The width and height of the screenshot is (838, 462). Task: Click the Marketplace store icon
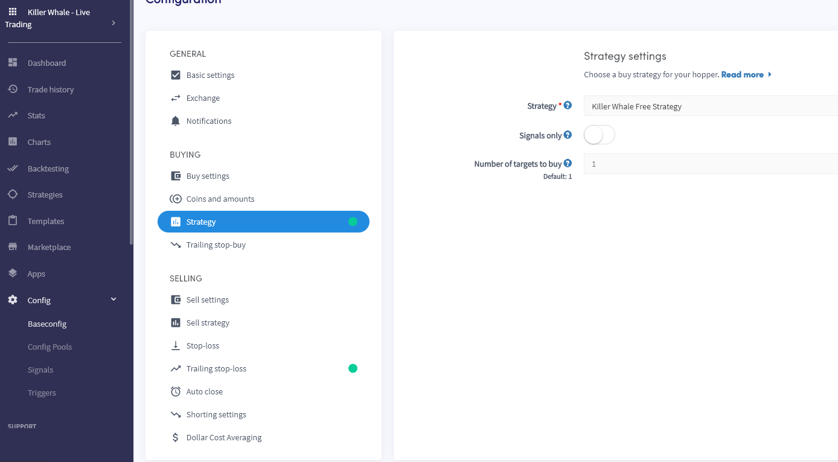13,247
